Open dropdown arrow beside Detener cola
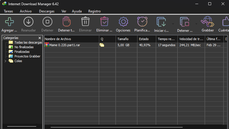 click(x=196, y=24)
